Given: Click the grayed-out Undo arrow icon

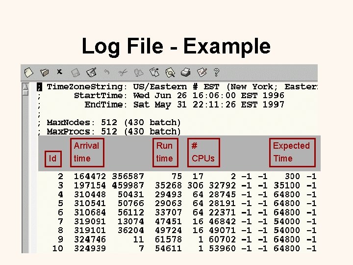Looking at the screenshot, I should point(107,72).
